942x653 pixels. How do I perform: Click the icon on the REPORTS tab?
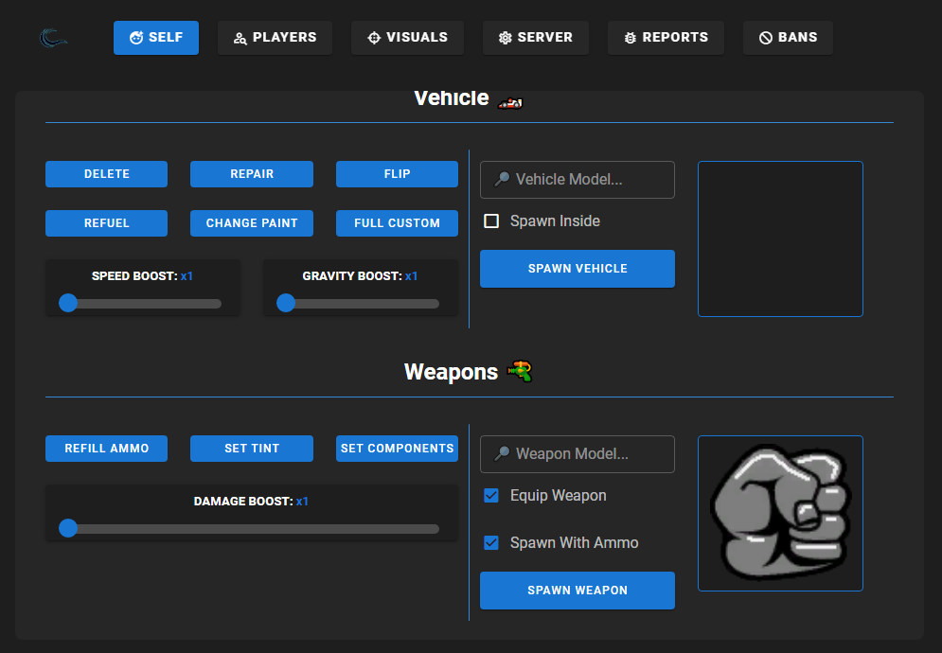click(630, 37)
